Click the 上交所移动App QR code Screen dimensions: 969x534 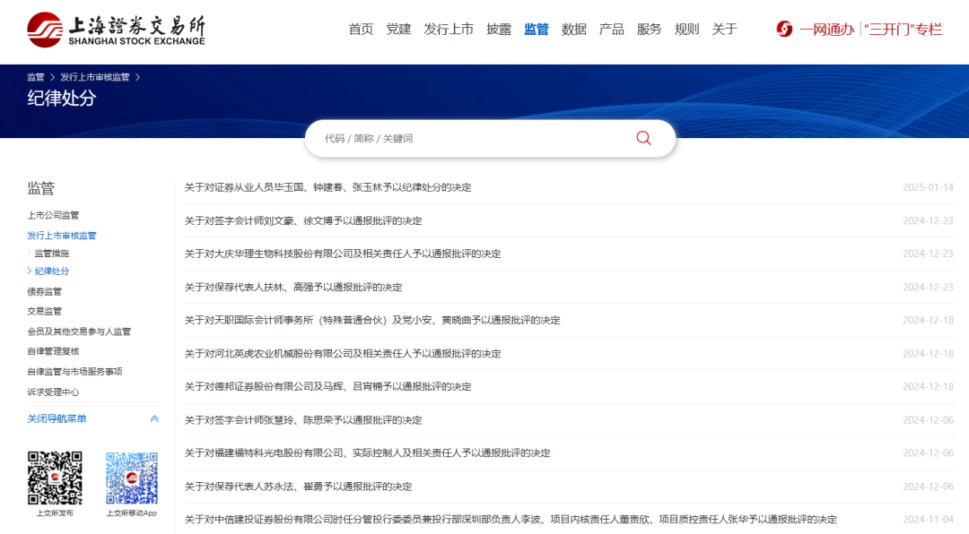(x=131, y=478)
